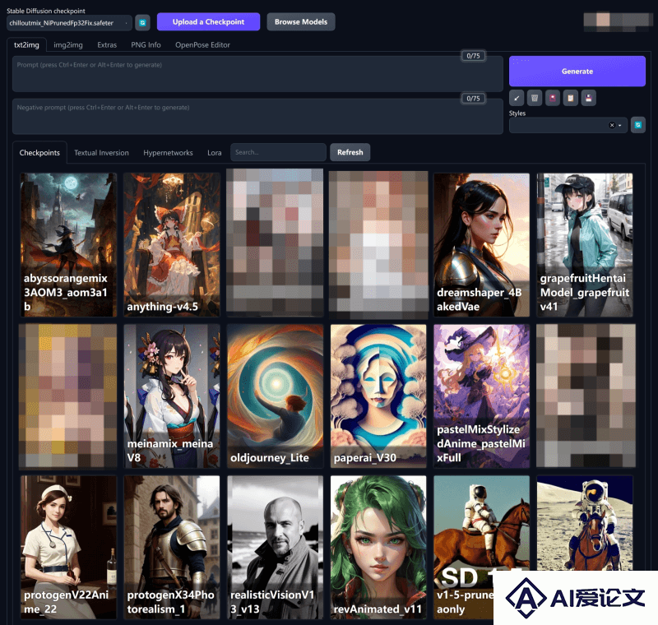Open the Textual Inversion tab
Screen dimensions: 658x625
tap(101, 153)
